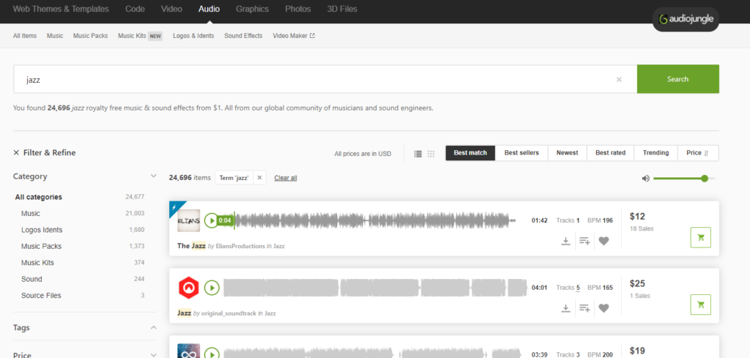Add the $25 'Jazz' track to collection

pyautogui.click(x=584, y=307)
